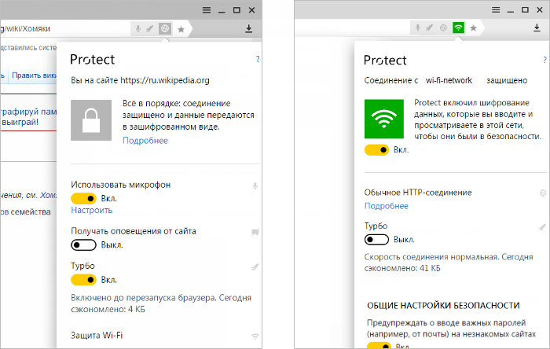
Task: Click the globe Protect icon in left address bar
Action: point(165,28)
